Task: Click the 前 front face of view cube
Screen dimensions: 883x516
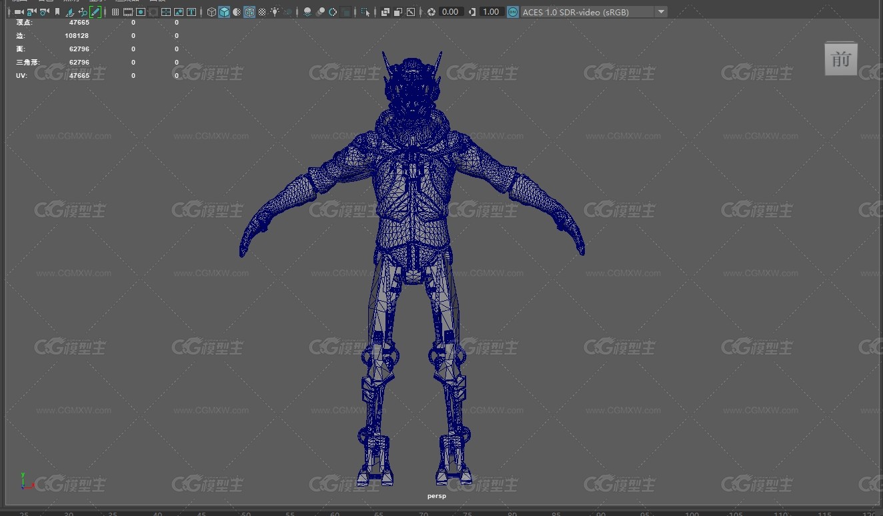Action: (x=841, y=59)
